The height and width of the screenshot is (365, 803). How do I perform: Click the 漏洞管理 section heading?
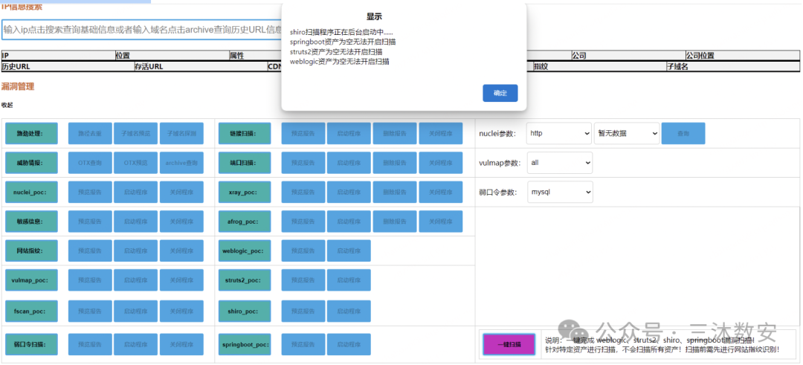pyautogui.click(x=17, y=87)
